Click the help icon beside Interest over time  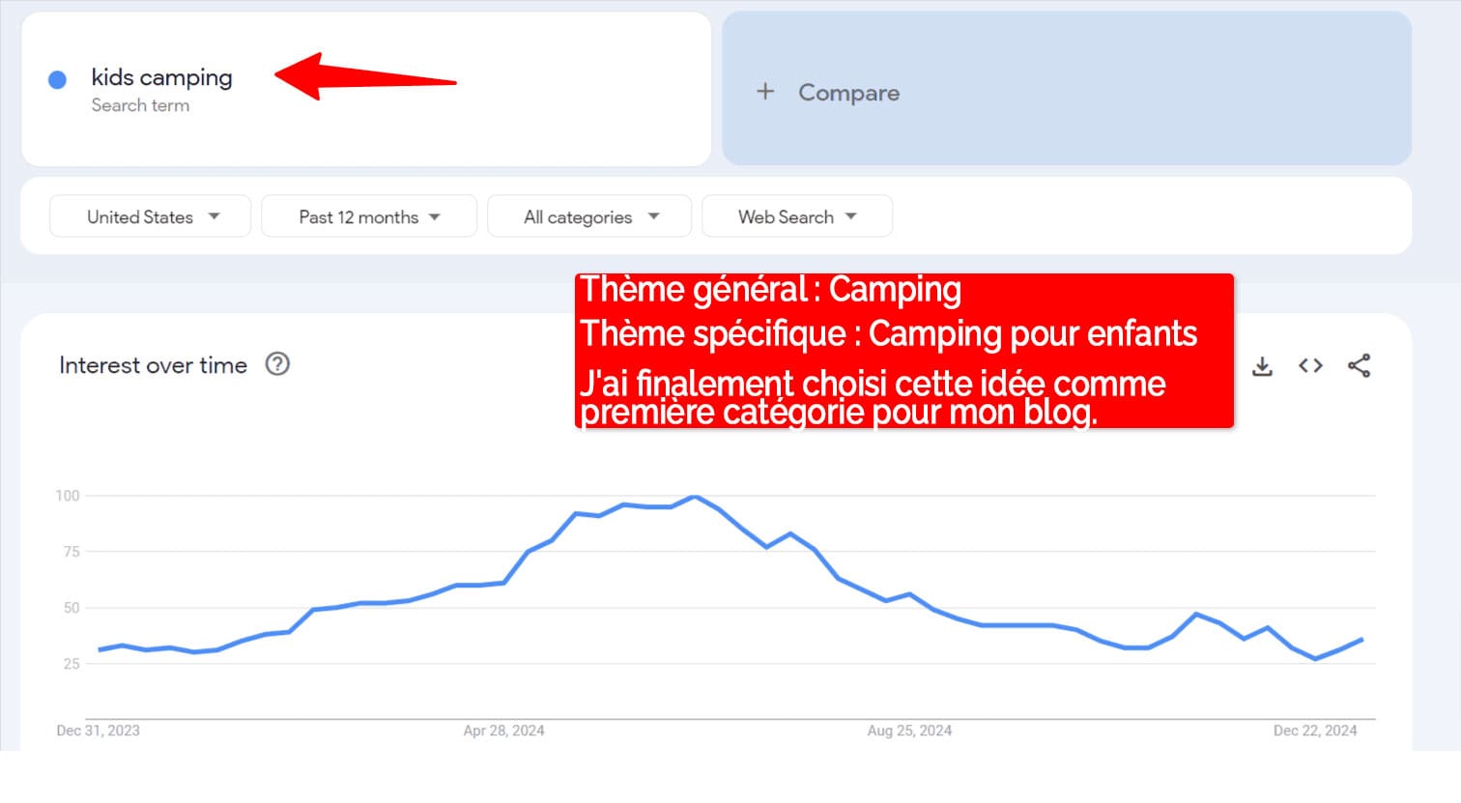pyautogui.click(x=277, y=364)
